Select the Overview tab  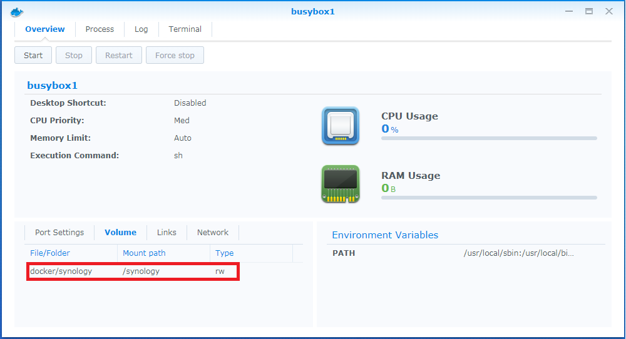click(44, 29)
